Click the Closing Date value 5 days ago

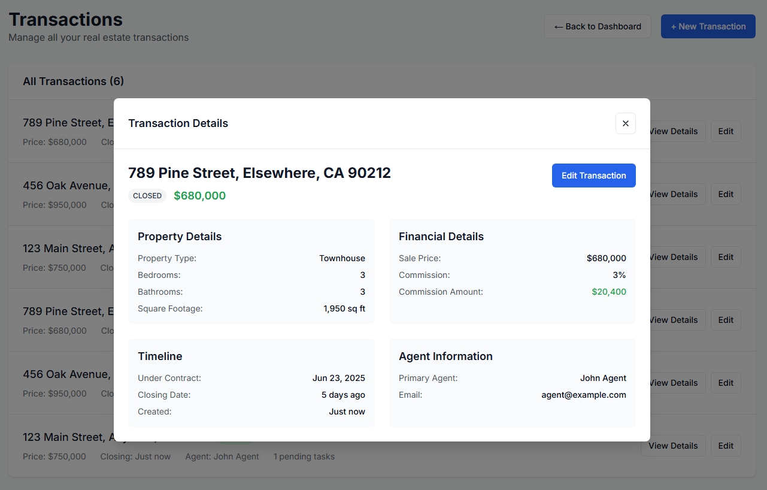(x=343, y=395)
